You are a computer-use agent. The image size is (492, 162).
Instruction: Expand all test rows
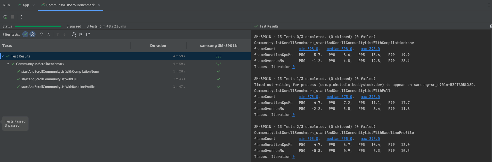tap(42, 34)
